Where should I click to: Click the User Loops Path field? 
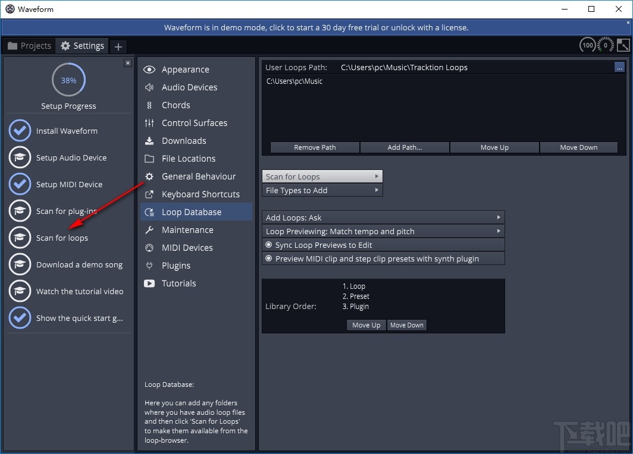tap(475, 67)
